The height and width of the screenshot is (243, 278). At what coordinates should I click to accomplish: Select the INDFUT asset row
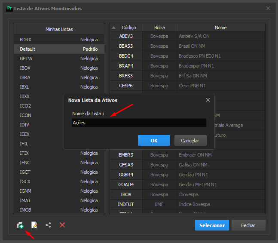[187, 204]
